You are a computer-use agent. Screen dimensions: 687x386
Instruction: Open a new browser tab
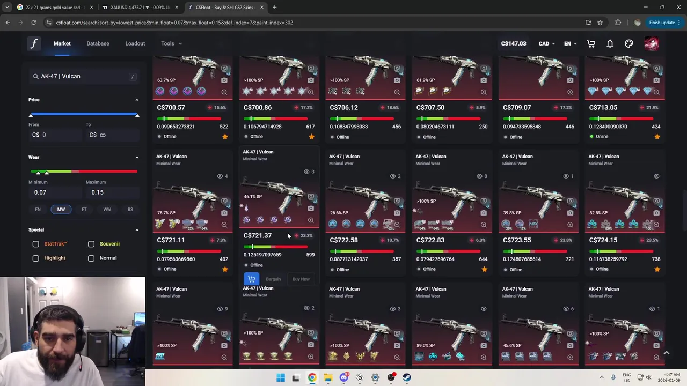[274, 8]
